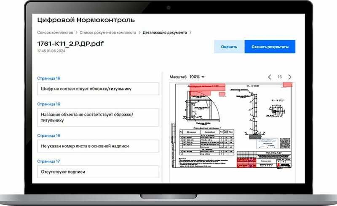This screenshot has height=206, width=337.
Task: Click the page number field showing 15
Action: tap(279, 77)
